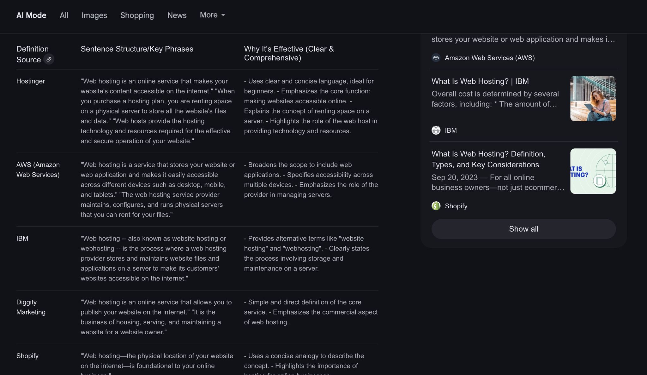Click 'Provides alternative terms' explanation text
The width and height of the screenshot is (647, 375).
pyautogui.click(x=306, y=253)
